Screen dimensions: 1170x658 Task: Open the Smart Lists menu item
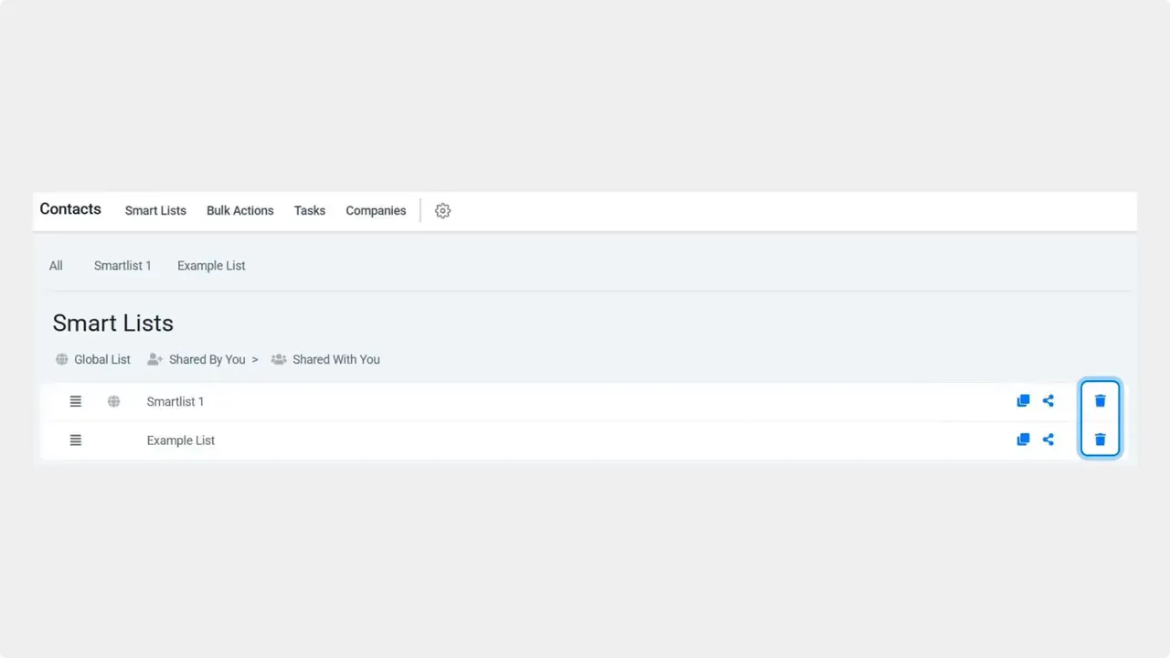click(x=155, y=210)
